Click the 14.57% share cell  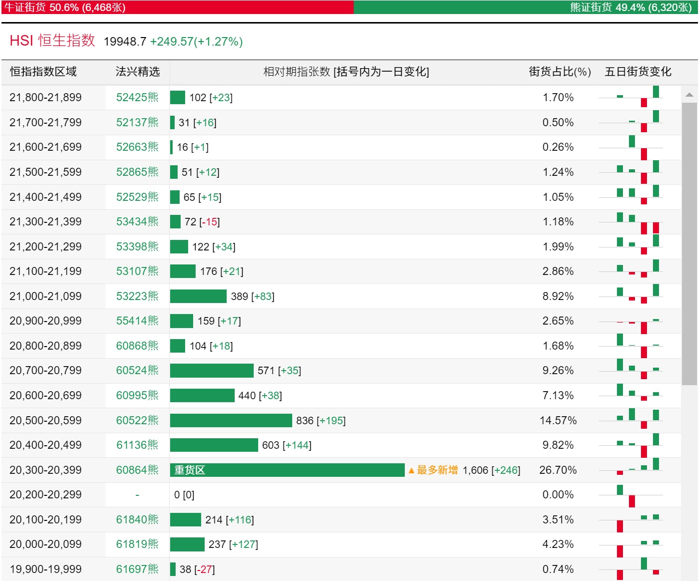(x=558, y=420)
